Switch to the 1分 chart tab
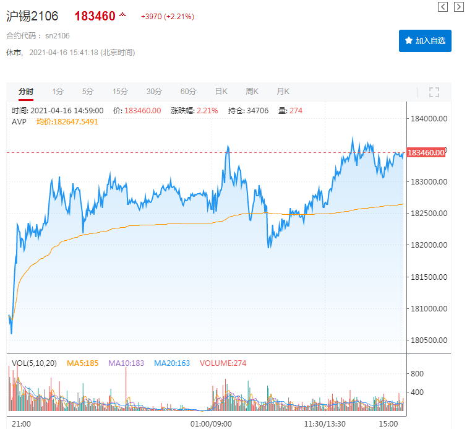The height and width of the screenshot is (429, 467). (x=58, y=92)
